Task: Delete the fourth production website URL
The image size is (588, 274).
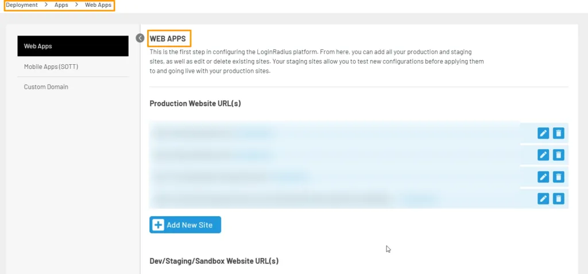Action: 558,198
